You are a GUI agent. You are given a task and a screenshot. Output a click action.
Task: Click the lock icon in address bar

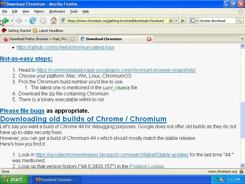coord(171,21)
